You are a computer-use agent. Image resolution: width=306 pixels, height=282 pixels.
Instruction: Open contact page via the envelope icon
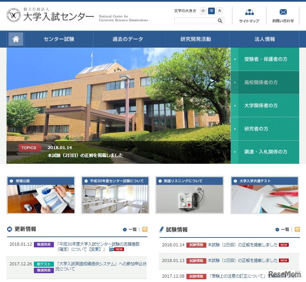click(283, 12)
